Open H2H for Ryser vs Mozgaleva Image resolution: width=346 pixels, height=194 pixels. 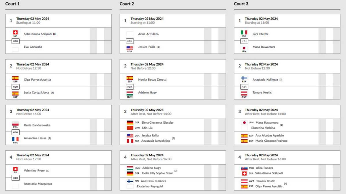16,178
